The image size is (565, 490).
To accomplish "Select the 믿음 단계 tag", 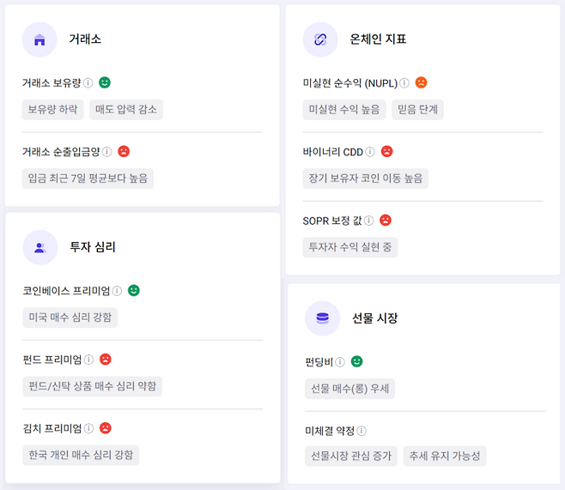I will [417, 110].
